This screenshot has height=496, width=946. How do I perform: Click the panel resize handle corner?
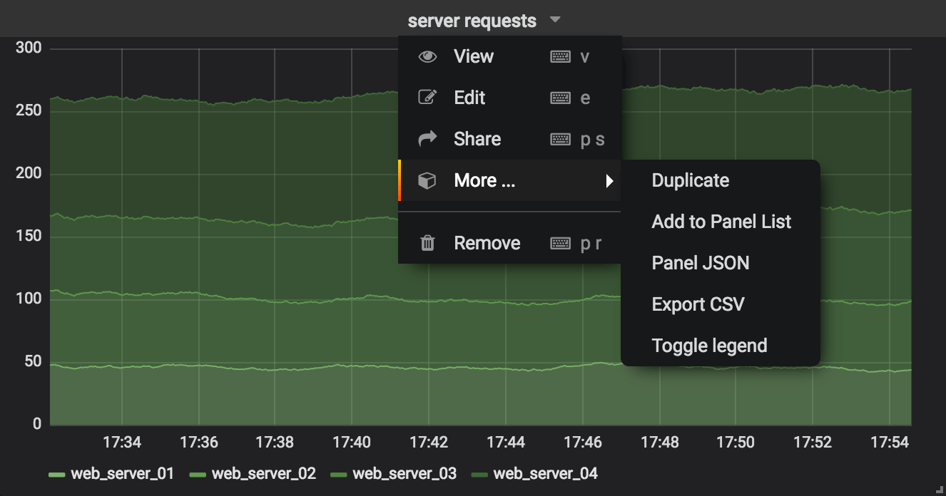click(x=941, y=491)
